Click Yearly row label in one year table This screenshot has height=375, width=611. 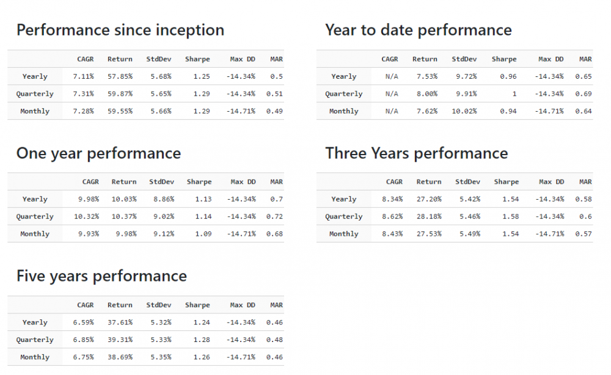(35, 199)
